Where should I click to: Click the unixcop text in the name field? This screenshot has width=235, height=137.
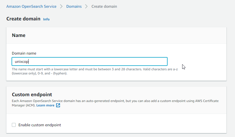tap(21, 62)
